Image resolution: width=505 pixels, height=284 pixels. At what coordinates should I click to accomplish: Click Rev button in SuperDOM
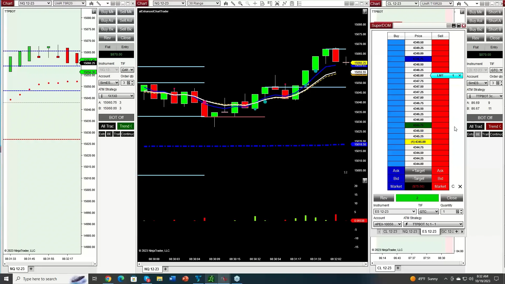click(384, 198)
